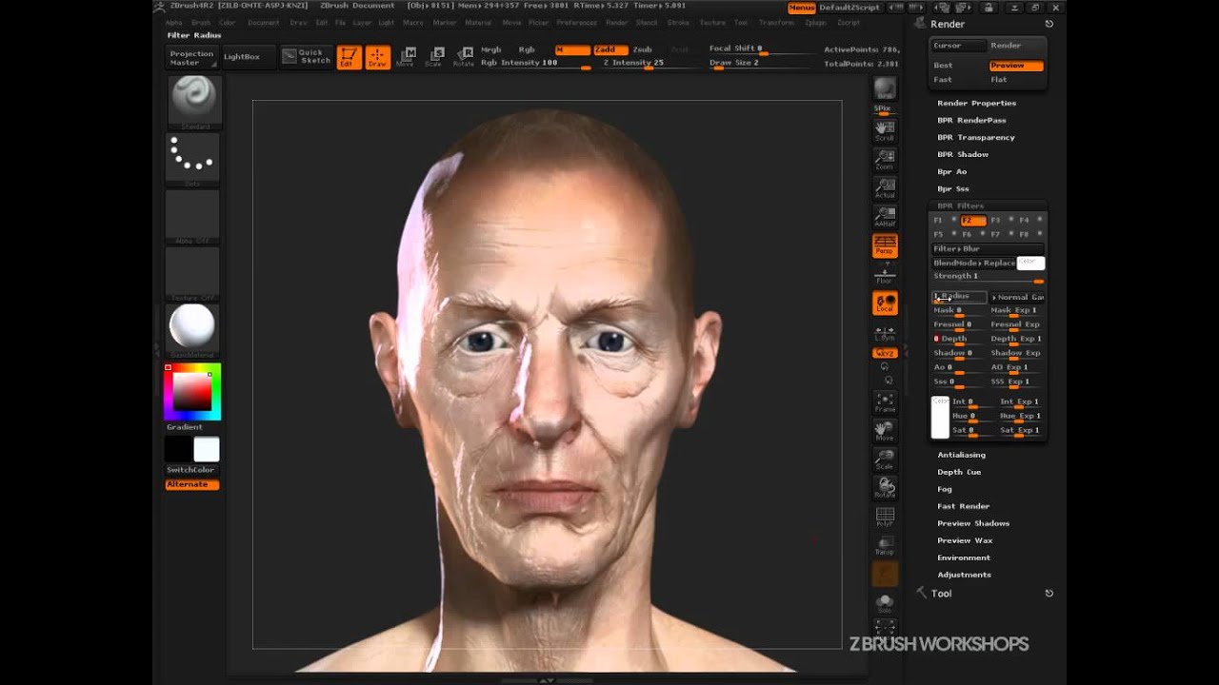The height and width of the screenshot is (685, 1219).
Task: Select the F1 filter slot
Action: (x=945, y=221)
